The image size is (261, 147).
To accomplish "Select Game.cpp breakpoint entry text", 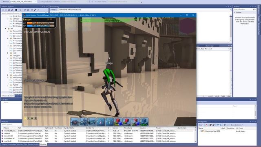I will pyautogui.click(x=212, y=131).
